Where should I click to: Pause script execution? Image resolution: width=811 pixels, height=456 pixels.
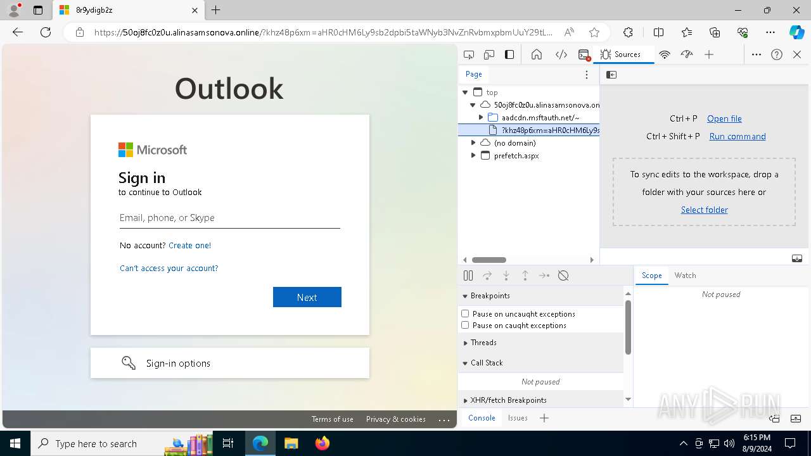[x=468, y=275]
